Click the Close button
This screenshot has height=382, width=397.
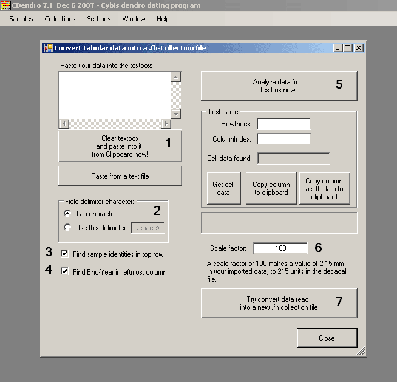327,338
